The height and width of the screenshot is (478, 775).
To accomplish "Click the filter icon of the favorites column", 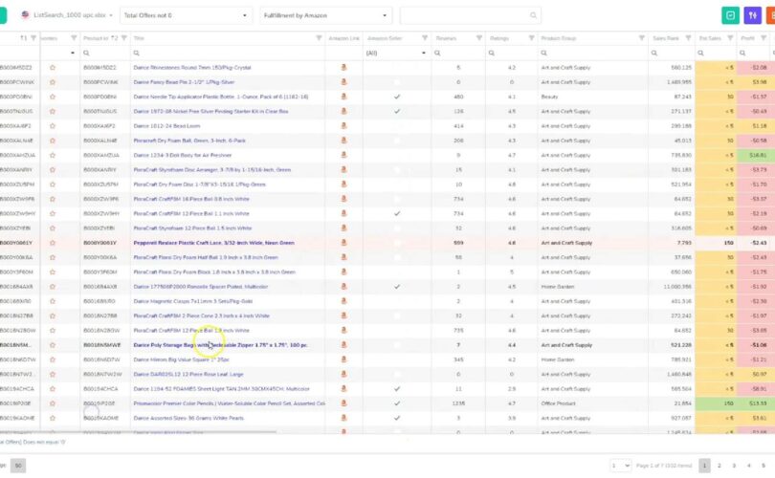I will click(74, 38).
